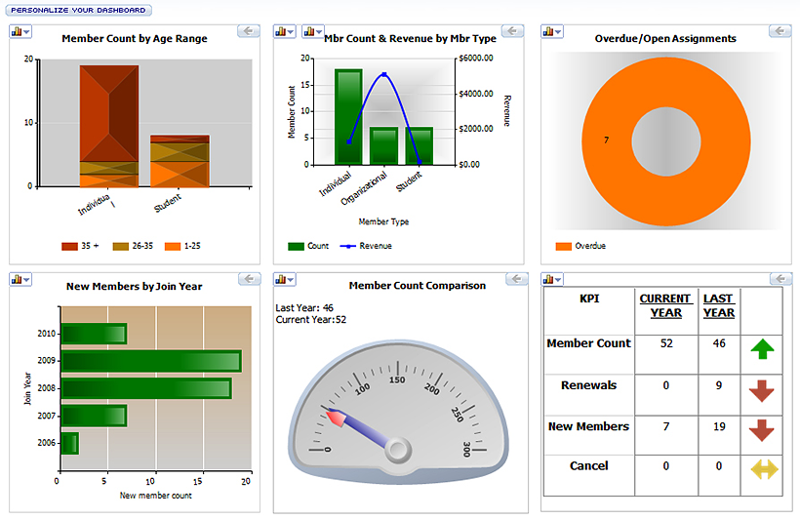The height and width of the screenshot is (519, 800).
Task: Click the 2007 join year bar
Action: point(94,416)
